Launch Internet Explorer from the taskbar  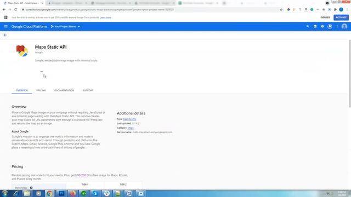point(16,193)
